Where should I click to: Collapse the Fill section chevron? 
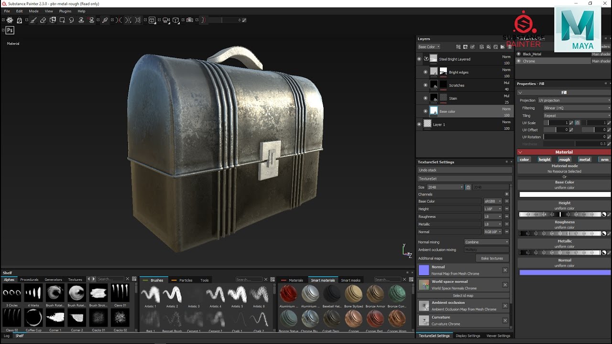(x=520, y=93)
